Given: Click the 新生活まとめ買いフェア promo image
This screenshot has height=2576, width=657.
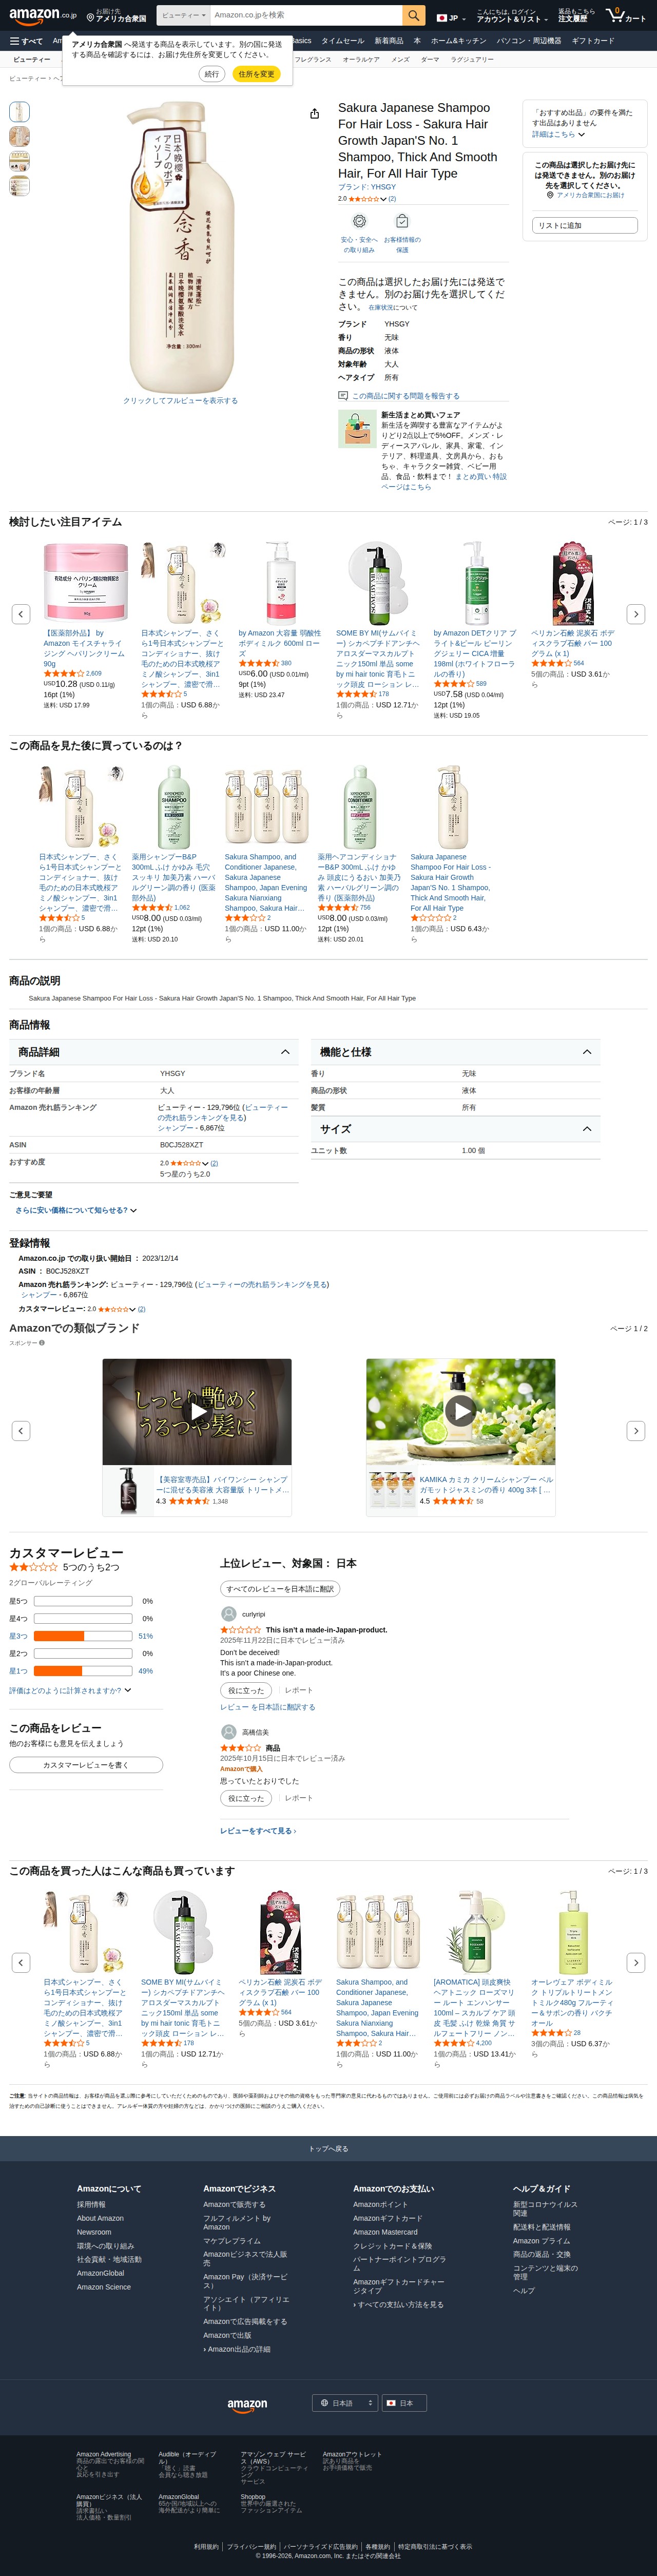Looking at the screenshot, I should click(356, 428).
